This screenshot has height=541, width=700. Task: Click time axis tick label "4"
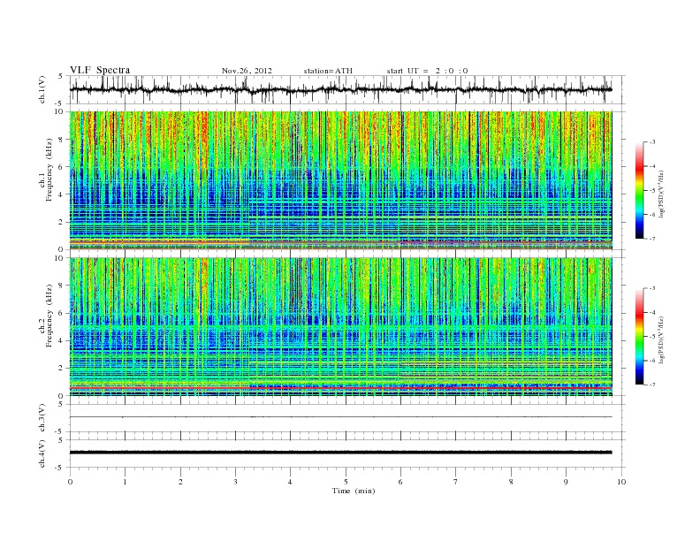click(291, 482)
